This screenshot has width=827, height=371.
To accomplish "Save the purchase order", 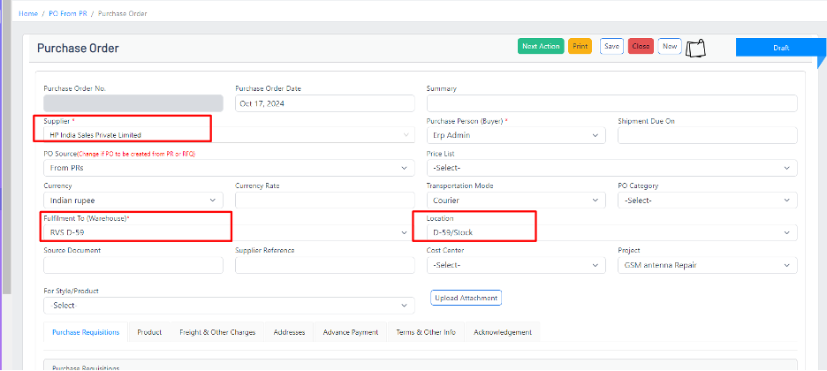I will (x=611, y=46).
